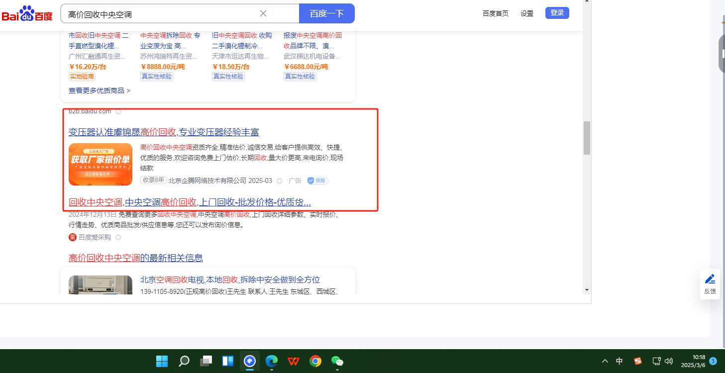Click the page vertical scrollbar thumb
Viewport: 725px width, 373px height.
(x=587, y=137)
